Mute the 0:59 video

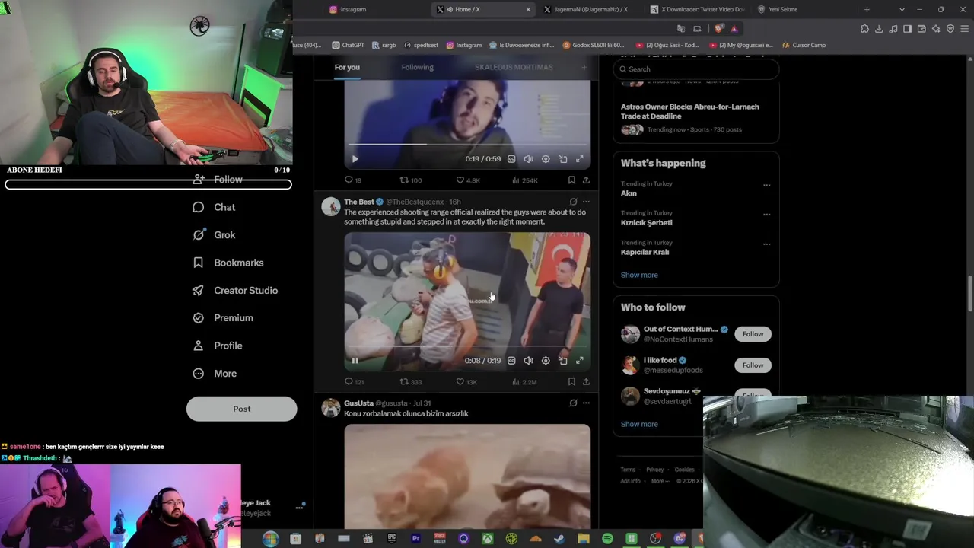(x=528, y=159)
